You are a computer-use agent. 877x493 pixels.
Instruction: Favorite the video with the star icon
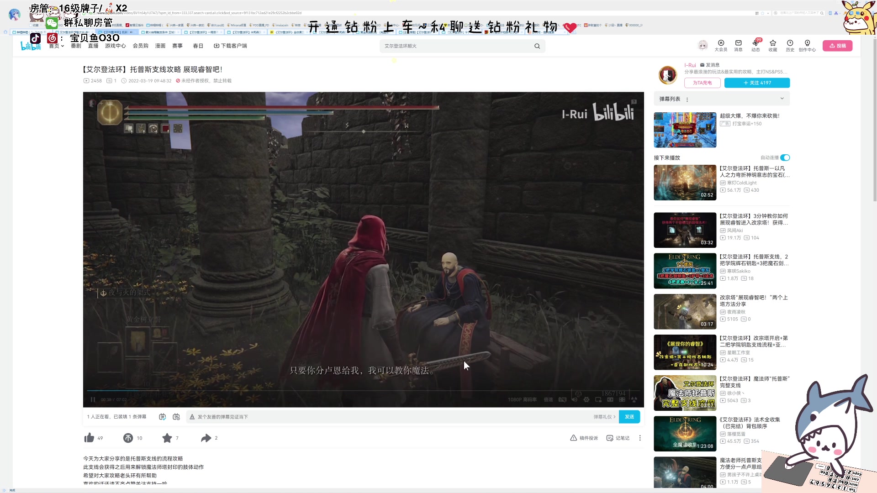pos(167,438)
